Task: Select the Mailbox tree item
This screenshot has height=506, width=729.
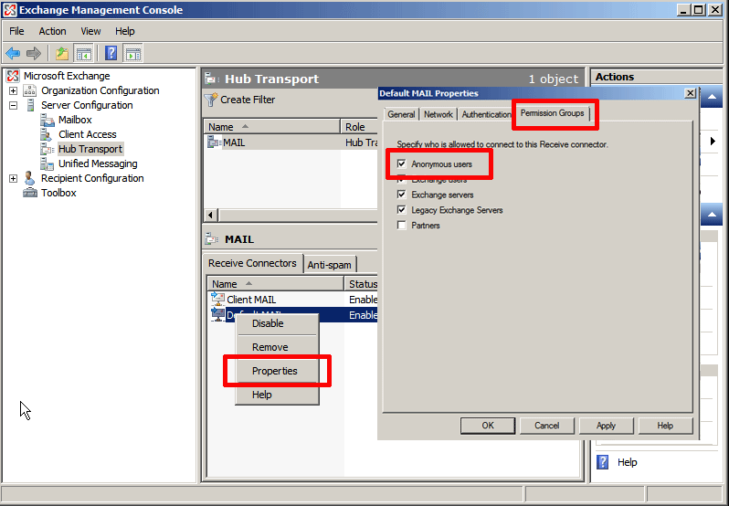Action: [x=75, y=120]
